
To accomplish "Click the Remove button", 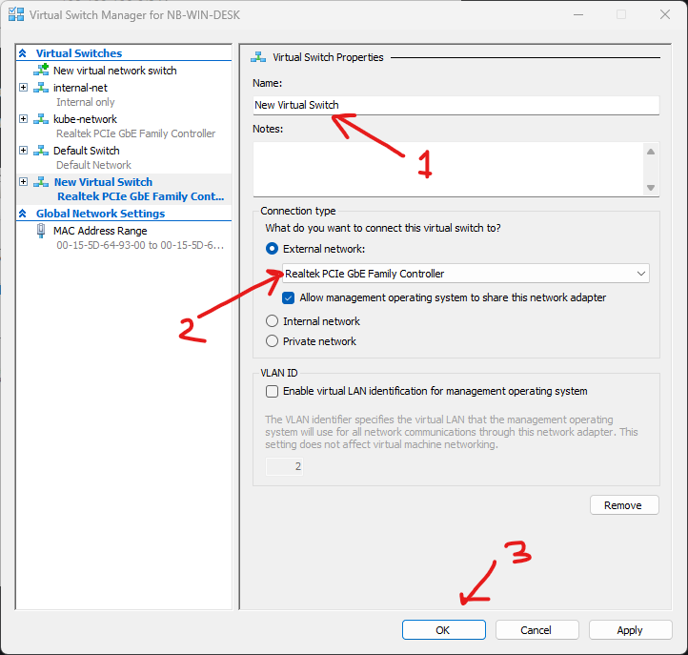I will point(624,505).
